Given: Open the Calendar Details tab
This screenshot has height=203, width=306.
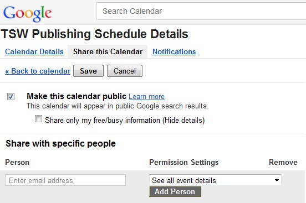Looking at the screenshot, I should point(34,51).
